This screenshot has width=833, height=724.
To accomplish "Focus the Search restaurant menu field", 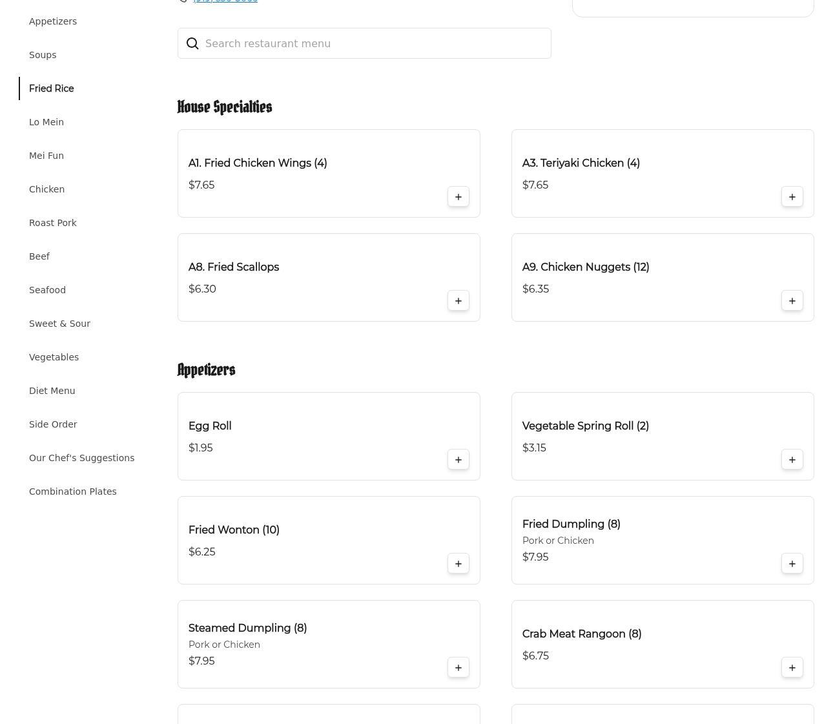I will tap(364, 43).
